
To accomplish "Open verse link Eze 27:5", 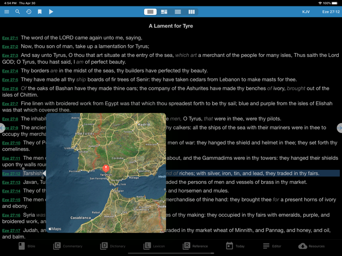I will pyautogui.click(x=10, y=80).
